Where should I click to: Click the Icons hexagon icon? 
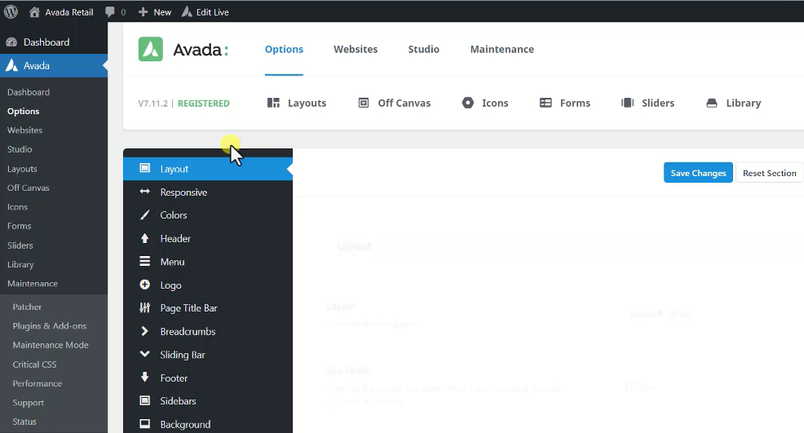(x=468, y=103)
